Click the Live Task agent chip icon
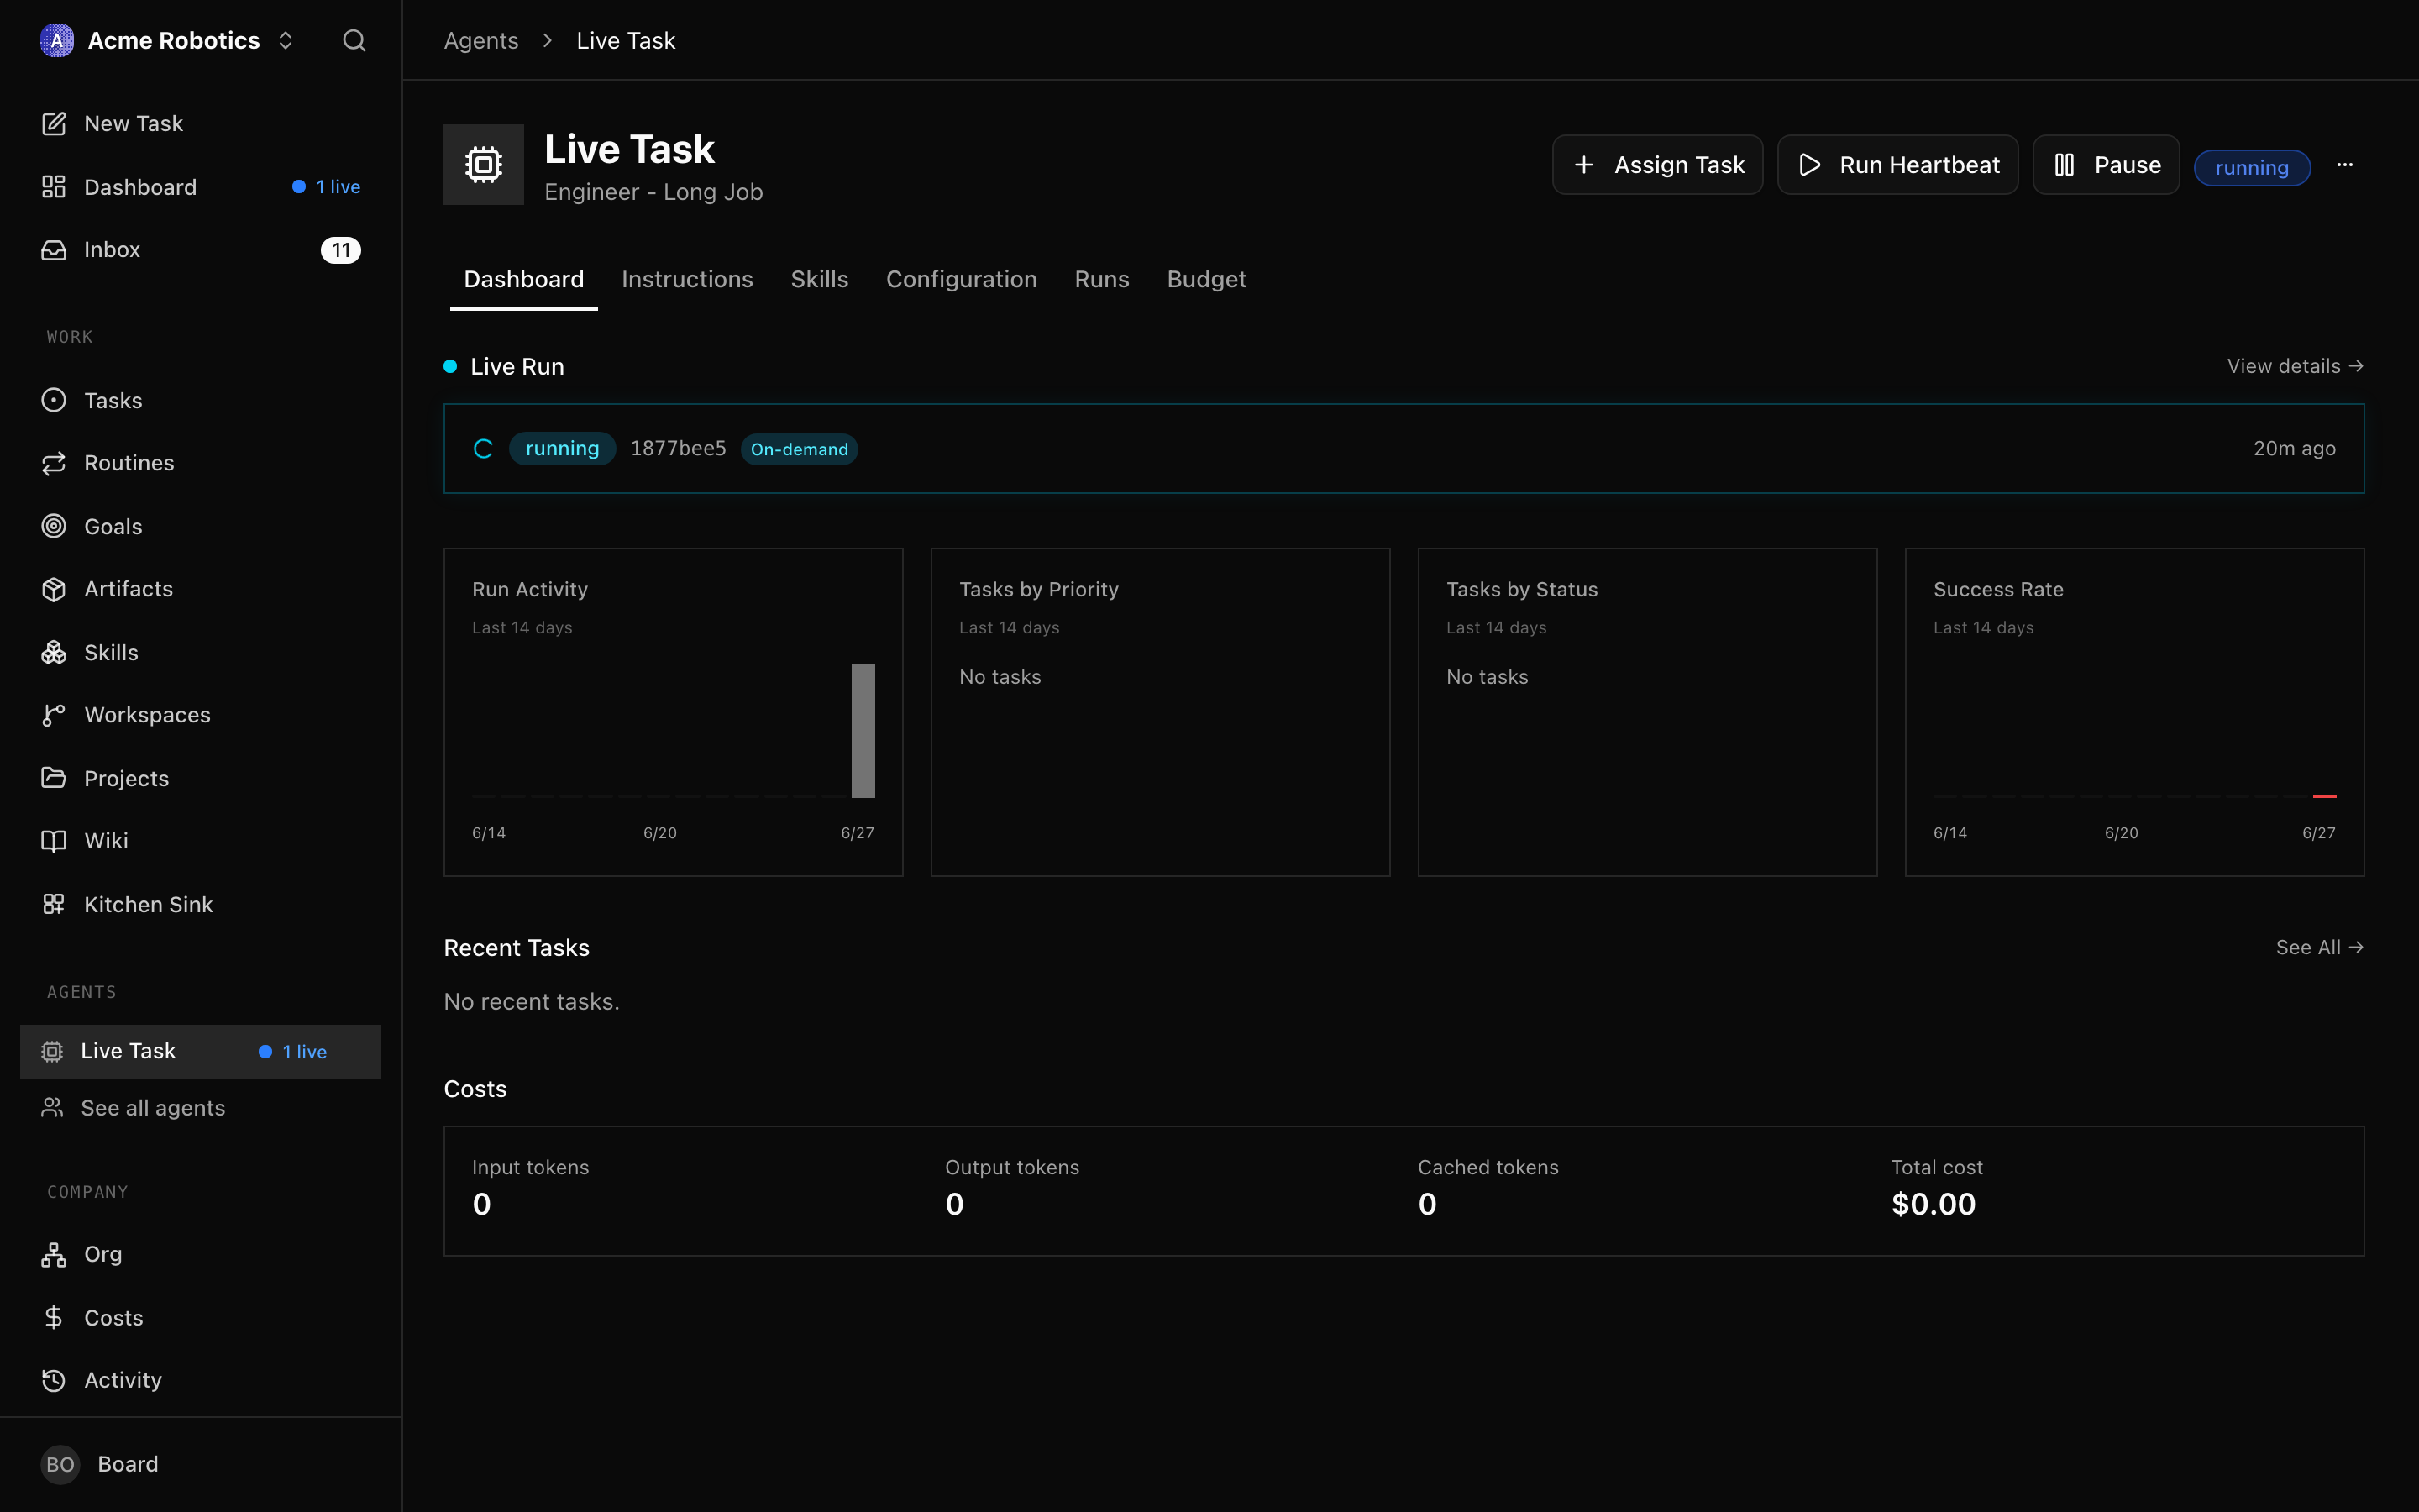 point(484,165)
